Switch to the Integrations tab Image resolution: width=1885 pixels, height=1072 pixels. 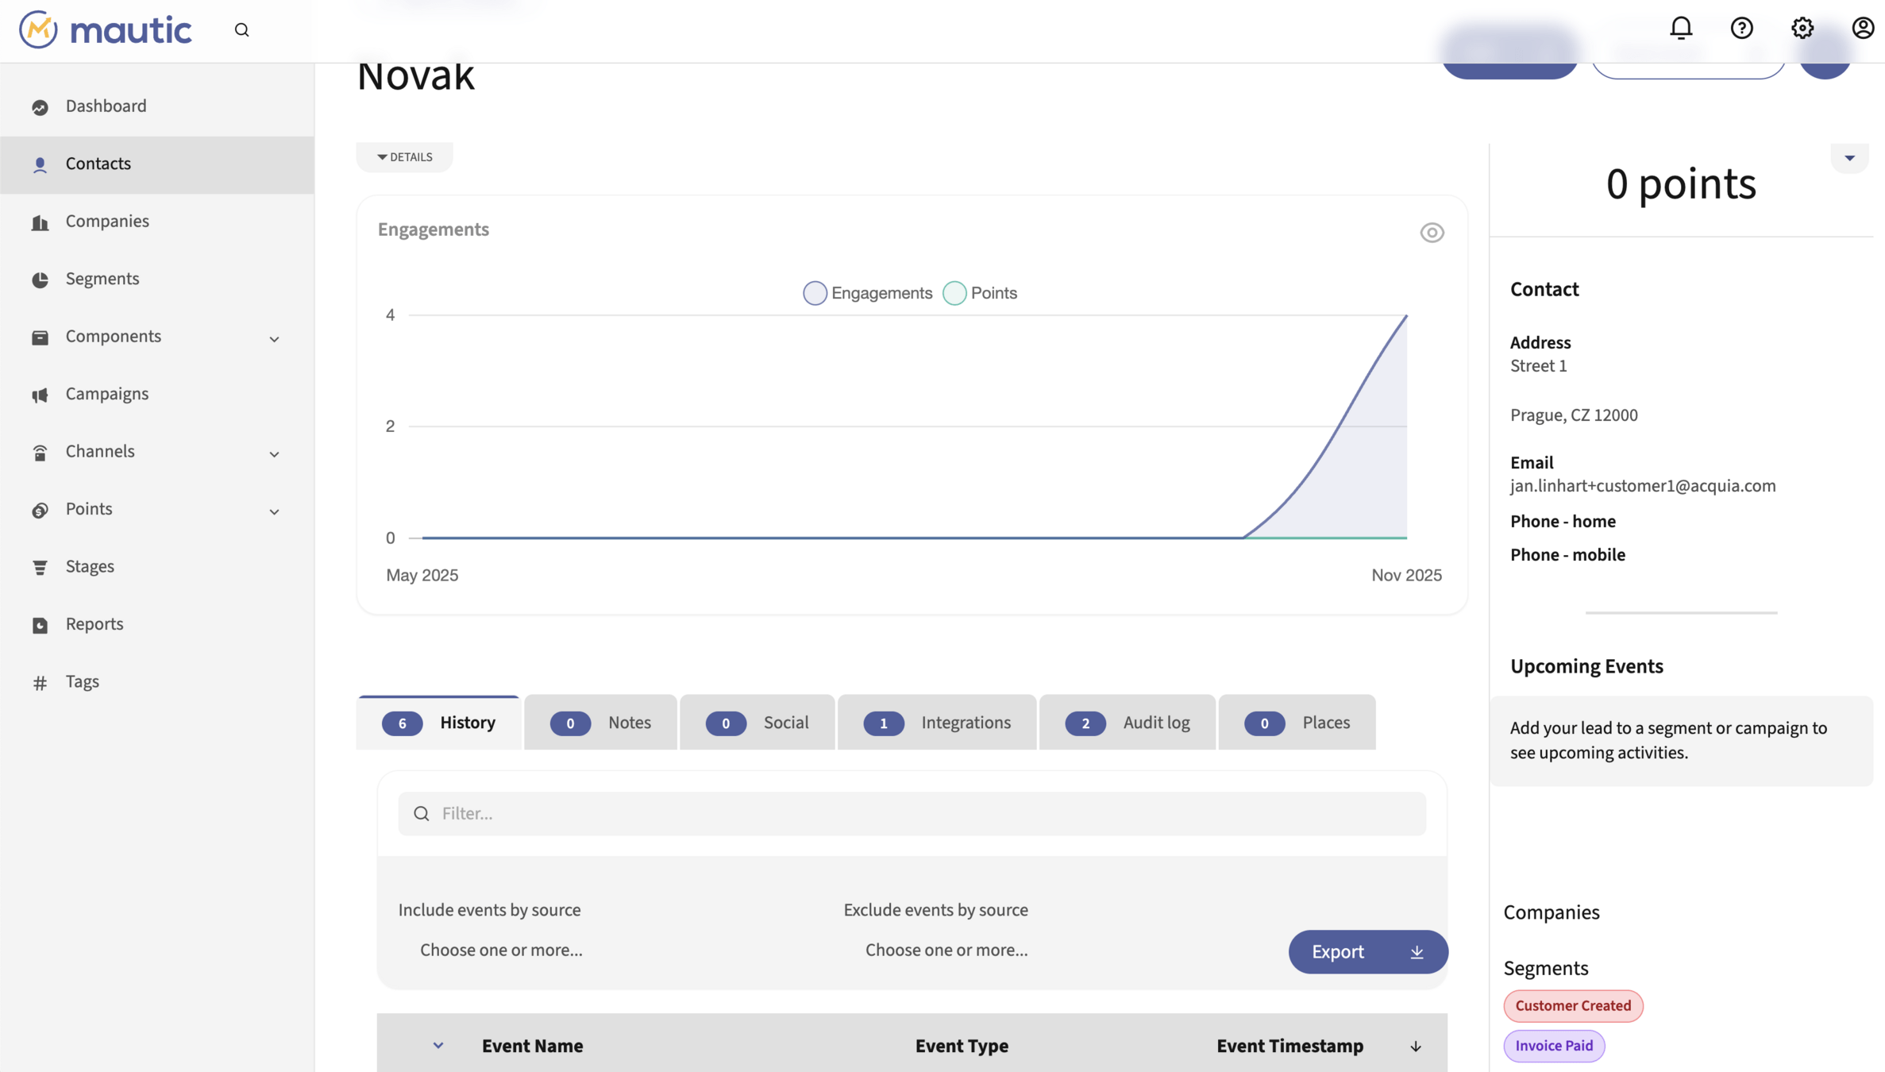pyautogui.click(x=936, y=723)
